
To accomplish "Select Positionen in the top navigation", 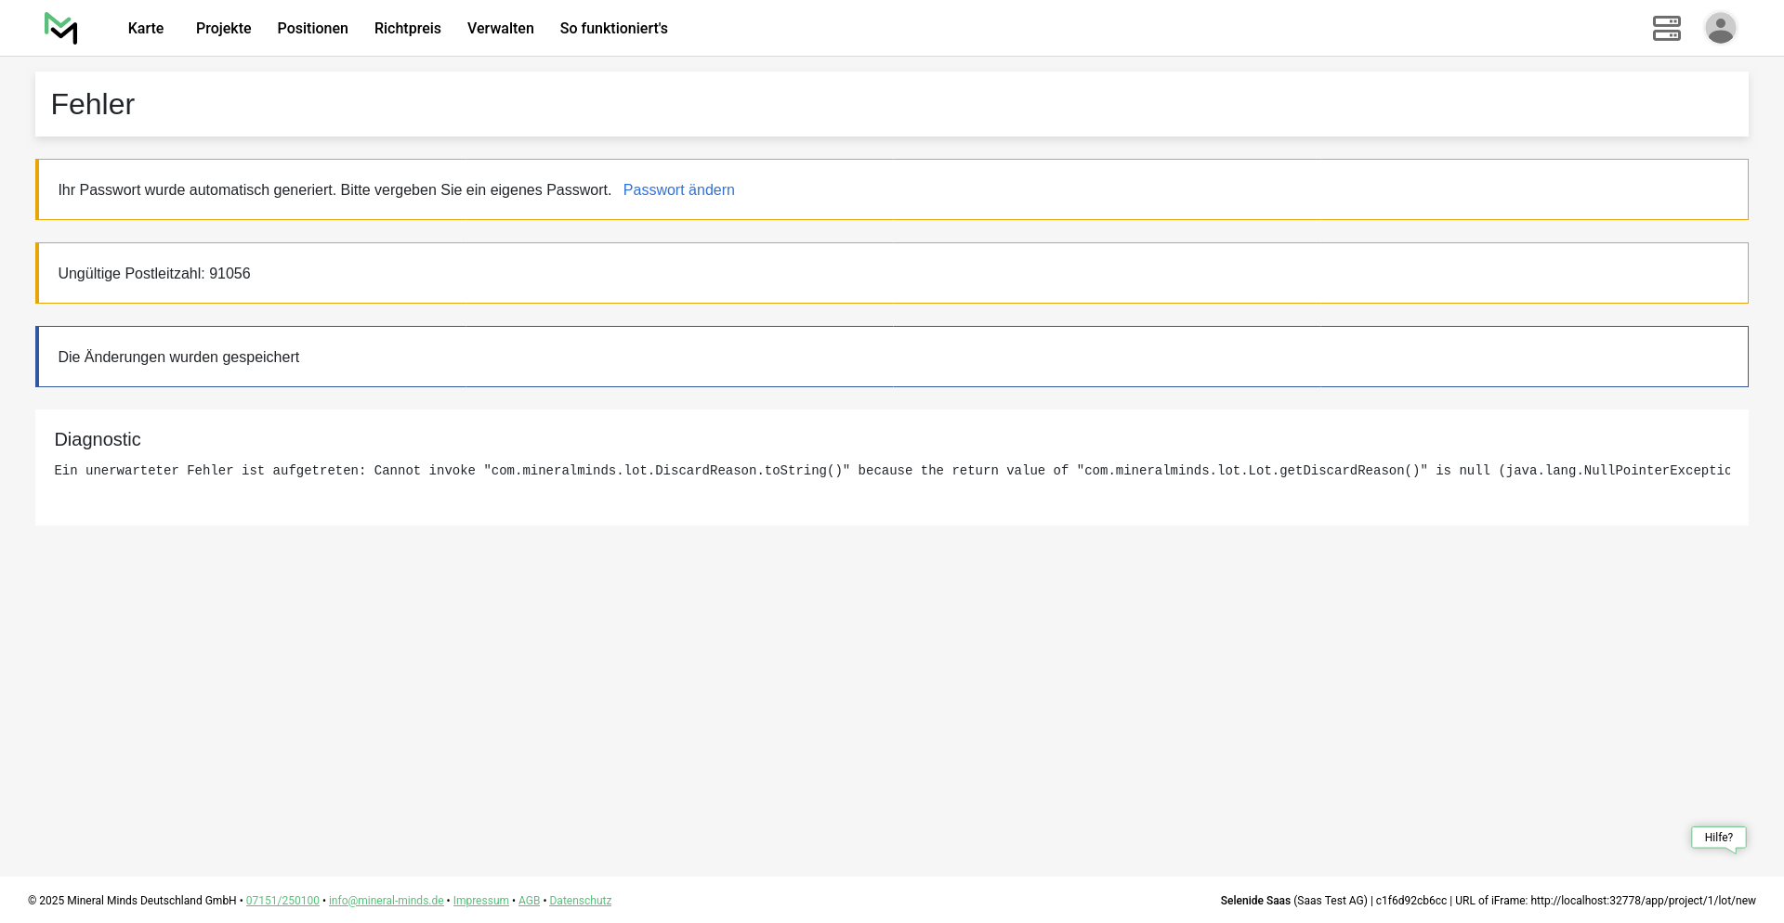I will point(312,29).
